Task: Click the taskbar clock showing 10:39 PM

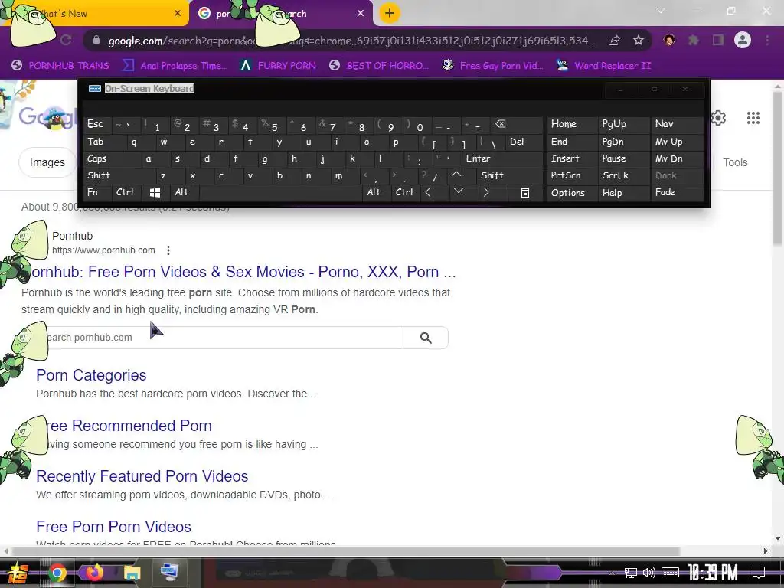Action: click(x=713, y=573)
